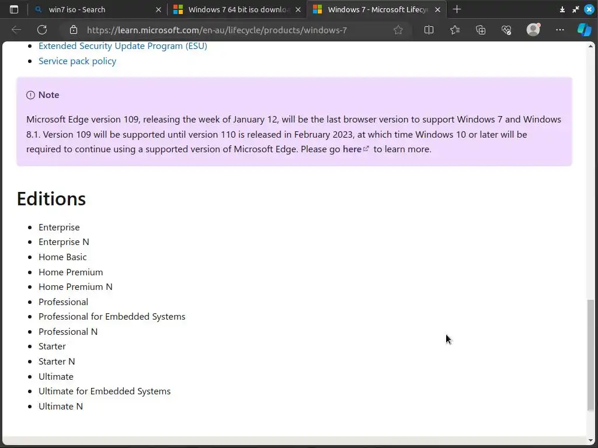Click the download icon in title bar
This screenshot has width=598, height=448.
point(562,9)
